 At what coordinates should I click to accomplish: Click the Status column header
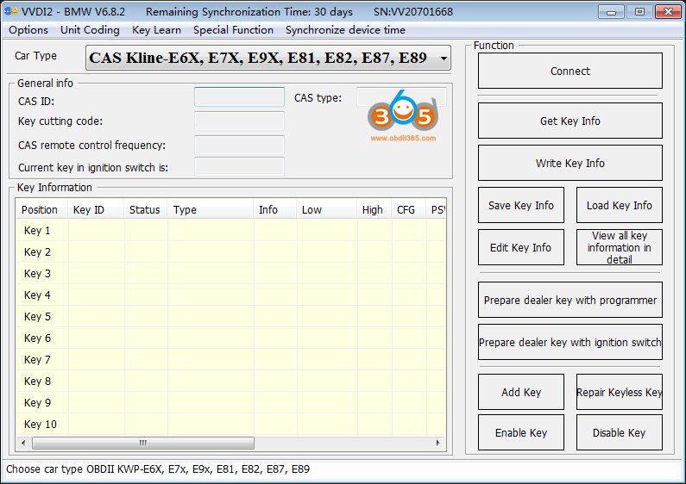pos(146,209)
